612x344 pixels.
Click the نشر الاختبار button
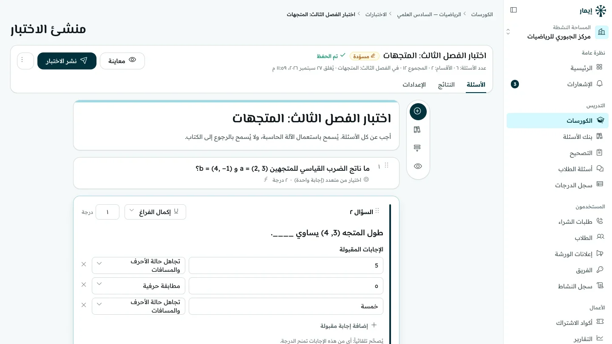click(x=67, y=61)
